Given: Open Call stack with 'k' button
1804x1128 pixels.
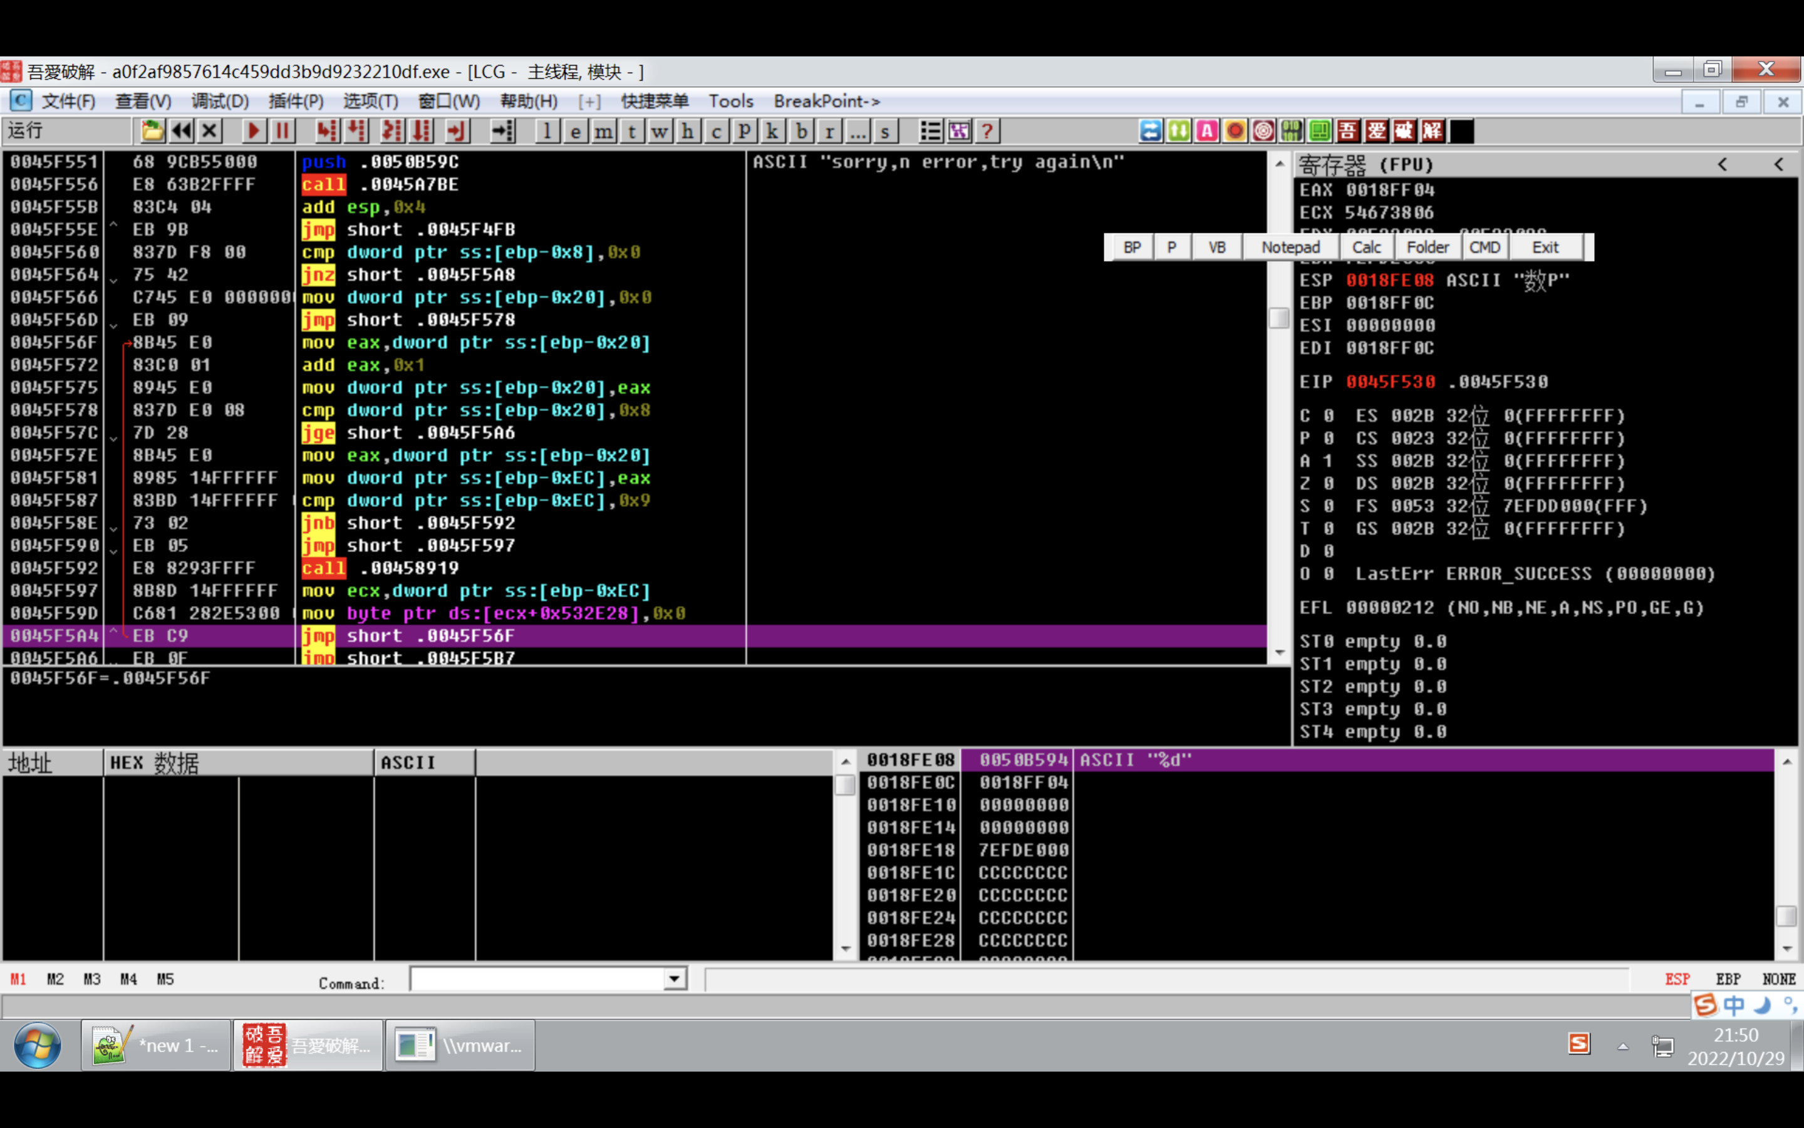Looking at the screenshot, I should tap(772, 132).
